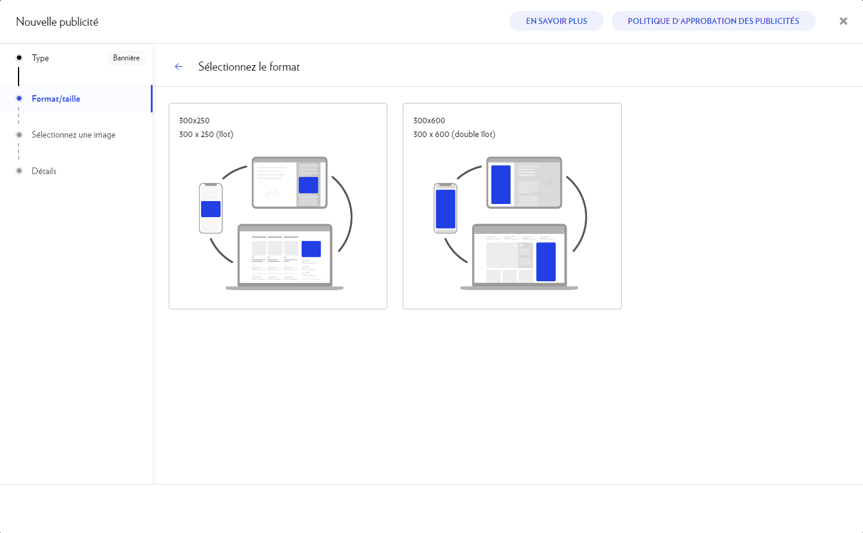Select the Format/taille step

56,99
